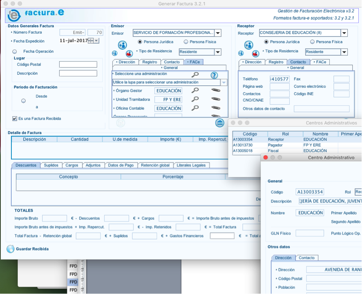This screenshot has height=294, width=362.
Task: Open the Retención global tab
Action: point(155,165)
